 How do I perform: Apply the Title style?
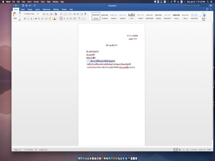click(131, 16)
